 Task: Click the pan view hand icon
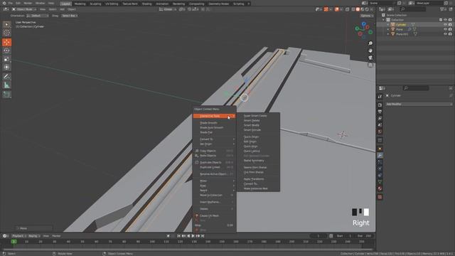tap(370, 50)
